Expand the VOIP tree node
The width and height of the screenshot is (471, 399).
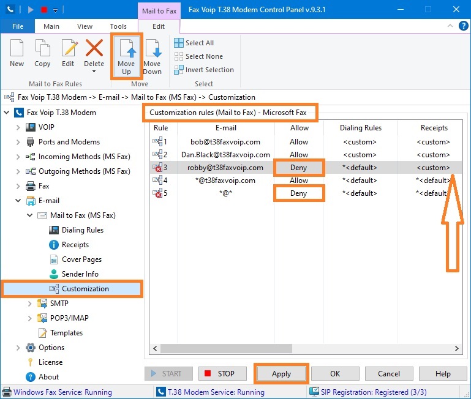[x=18, y=127]
